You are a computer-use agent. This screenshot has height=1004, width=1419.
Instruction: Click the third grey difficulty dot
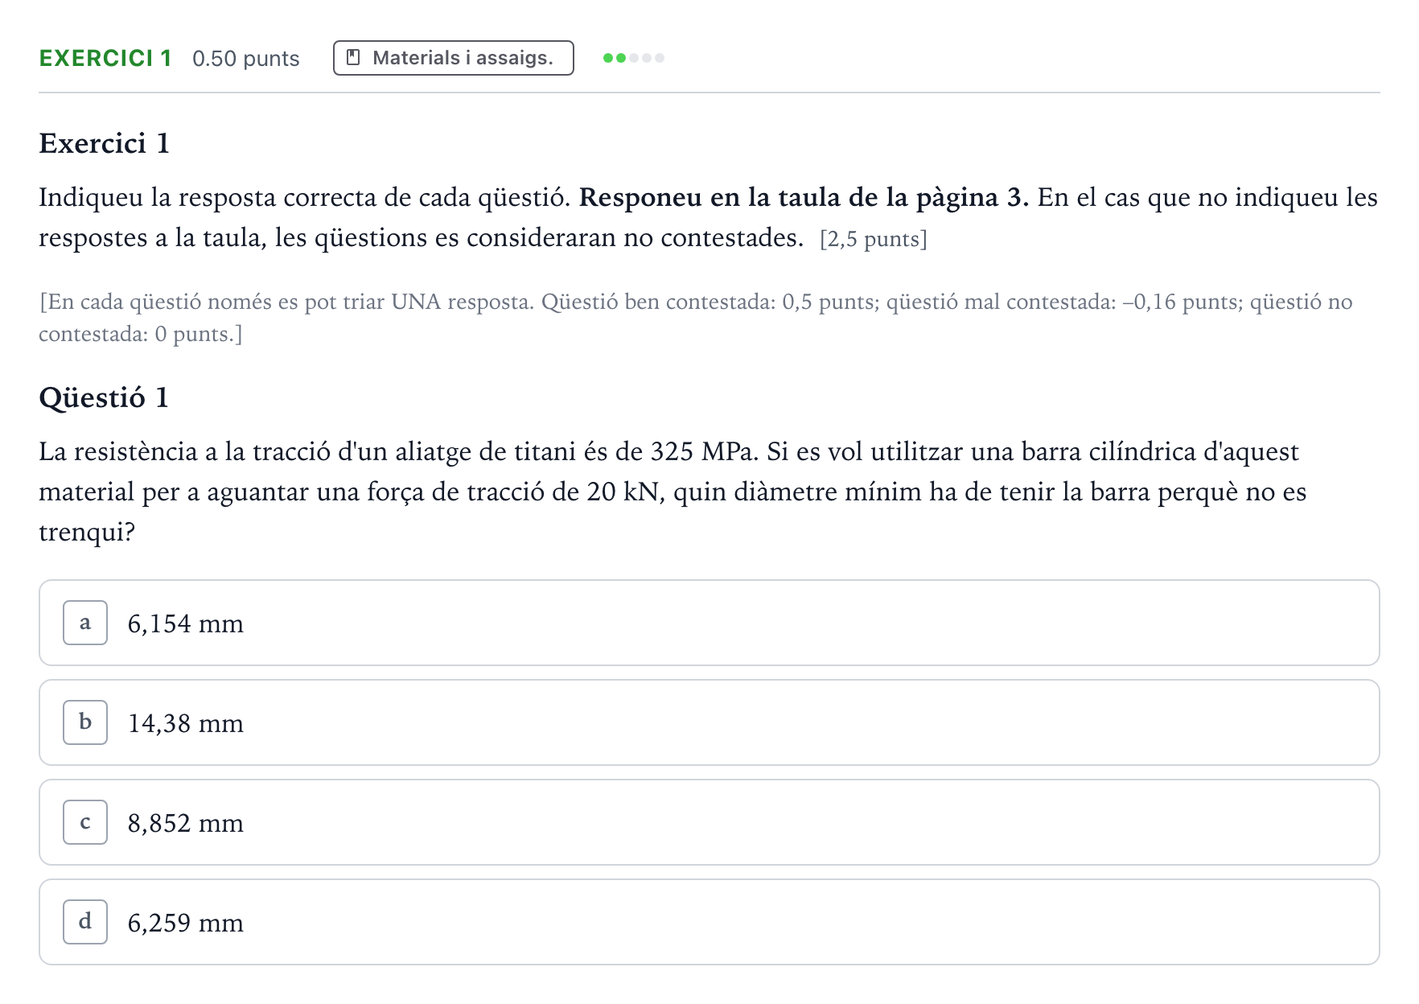tap(634, 58)
